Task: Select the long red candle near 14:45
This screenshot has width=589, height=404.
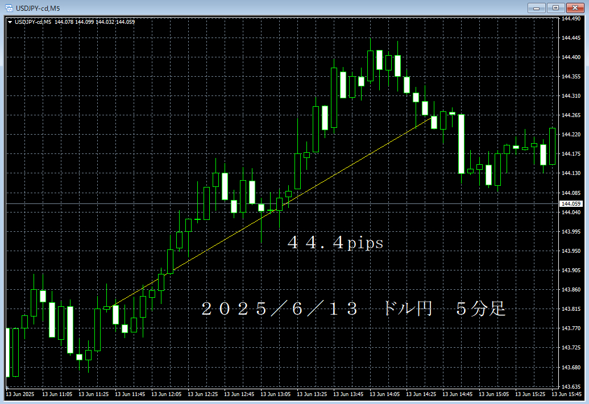Action: tap(462, 142)
